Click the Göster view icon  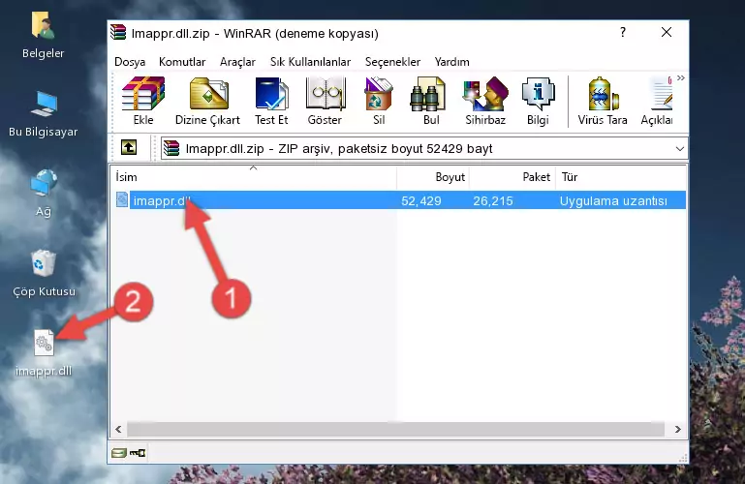click(x=325, y=94)
